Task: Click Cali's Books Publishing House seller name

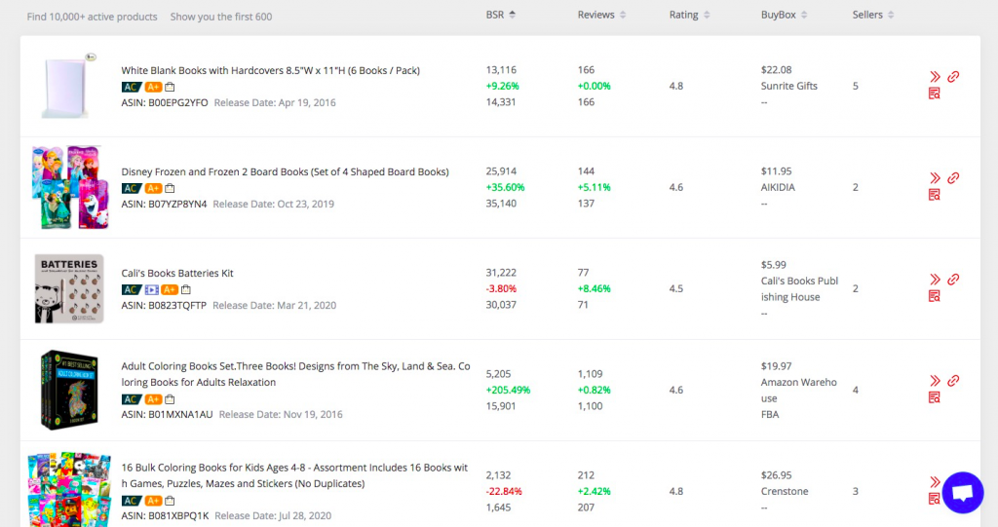Action: (x=799, y=289)
